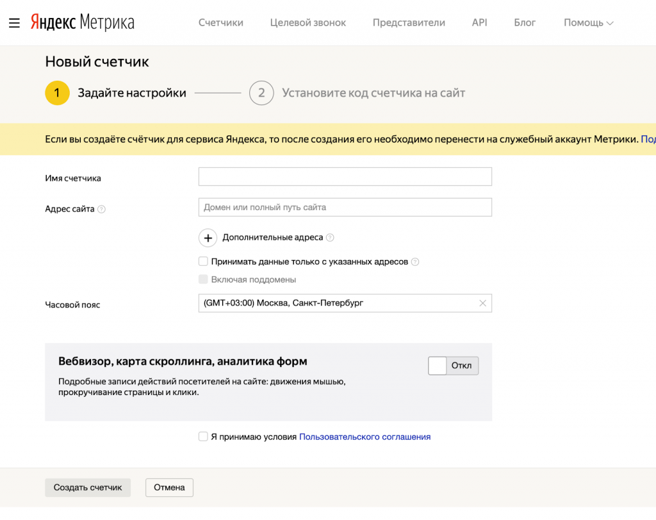The image size is (656, 520).
Task: Click help icon next to Дополнительные адреса
Action: pyautogui.click(x=330, y=238)
